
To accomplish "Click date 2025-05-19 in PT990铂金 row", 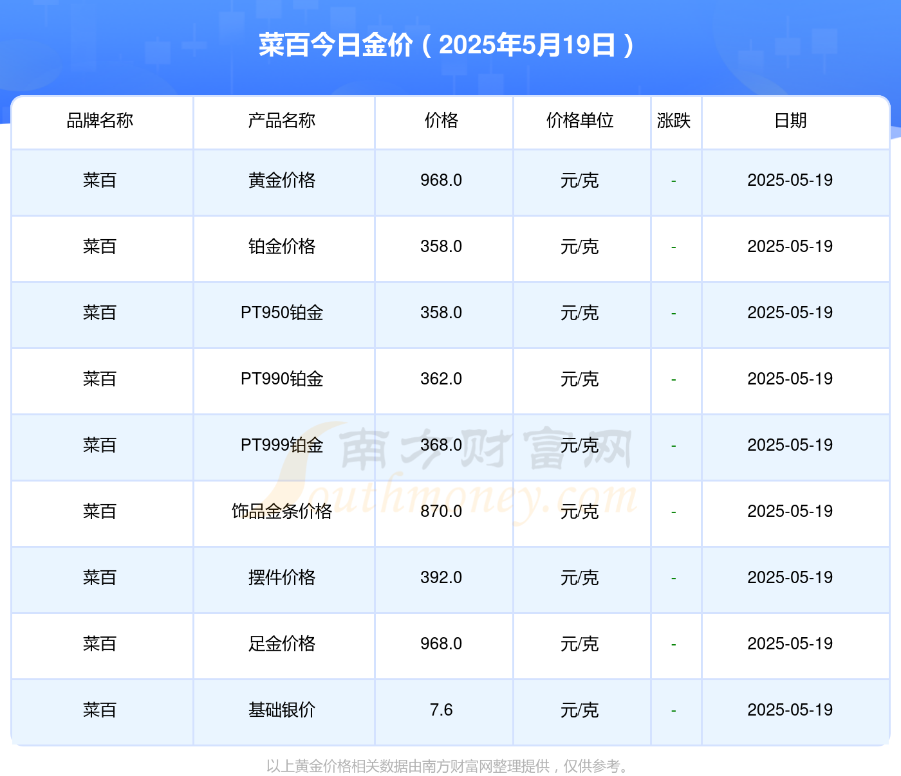I will 790,379.
